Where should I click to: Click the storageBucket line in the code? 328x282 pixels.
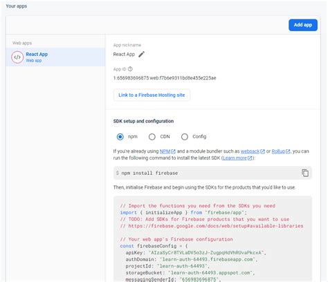[x=190, y=273]
